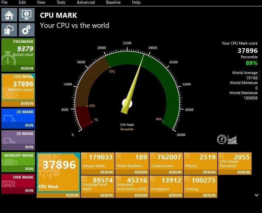Switch to distribution chart view icon
Viewport: 262px width, 213px height.
232,139
